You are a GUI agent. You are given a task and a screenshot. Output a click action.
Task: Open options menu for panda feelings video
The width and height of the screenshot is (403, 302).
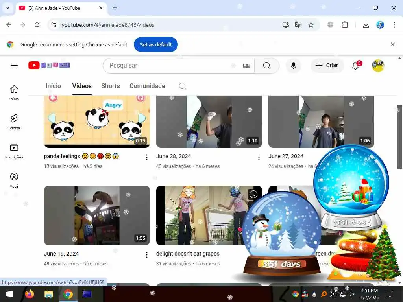[x=146, y=157]
